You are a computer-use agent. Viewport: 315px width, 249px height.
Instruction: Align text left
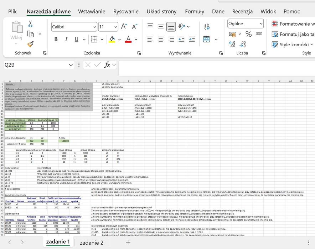pos(150,39)
